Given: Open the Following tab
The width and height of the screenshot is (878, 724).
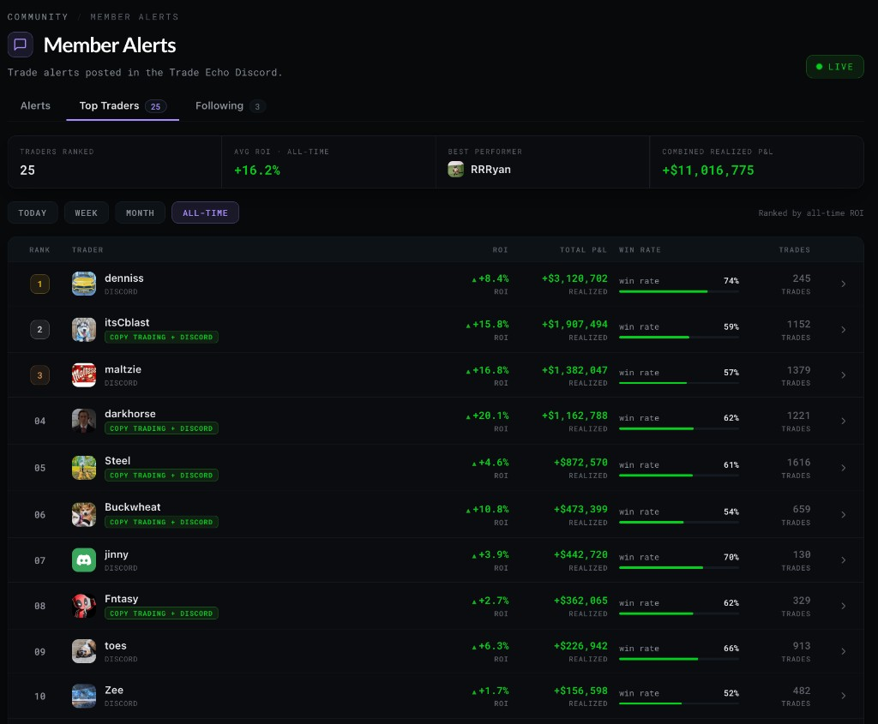Looking at the screenshot, I should click(230, 105).
